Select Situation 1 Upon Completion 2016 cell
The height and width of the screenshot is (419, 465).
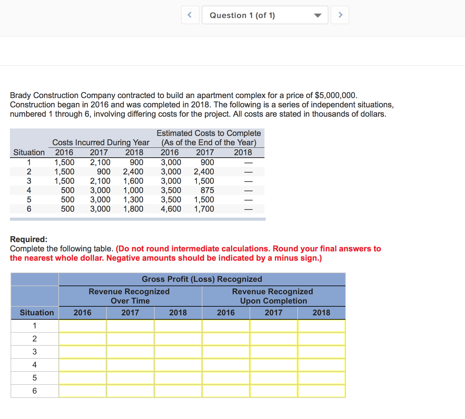coord(226,326)
